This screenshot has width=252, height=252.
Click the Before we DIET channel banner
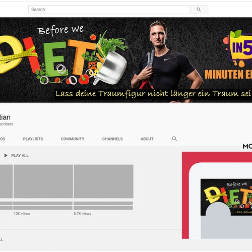[126, 60]
